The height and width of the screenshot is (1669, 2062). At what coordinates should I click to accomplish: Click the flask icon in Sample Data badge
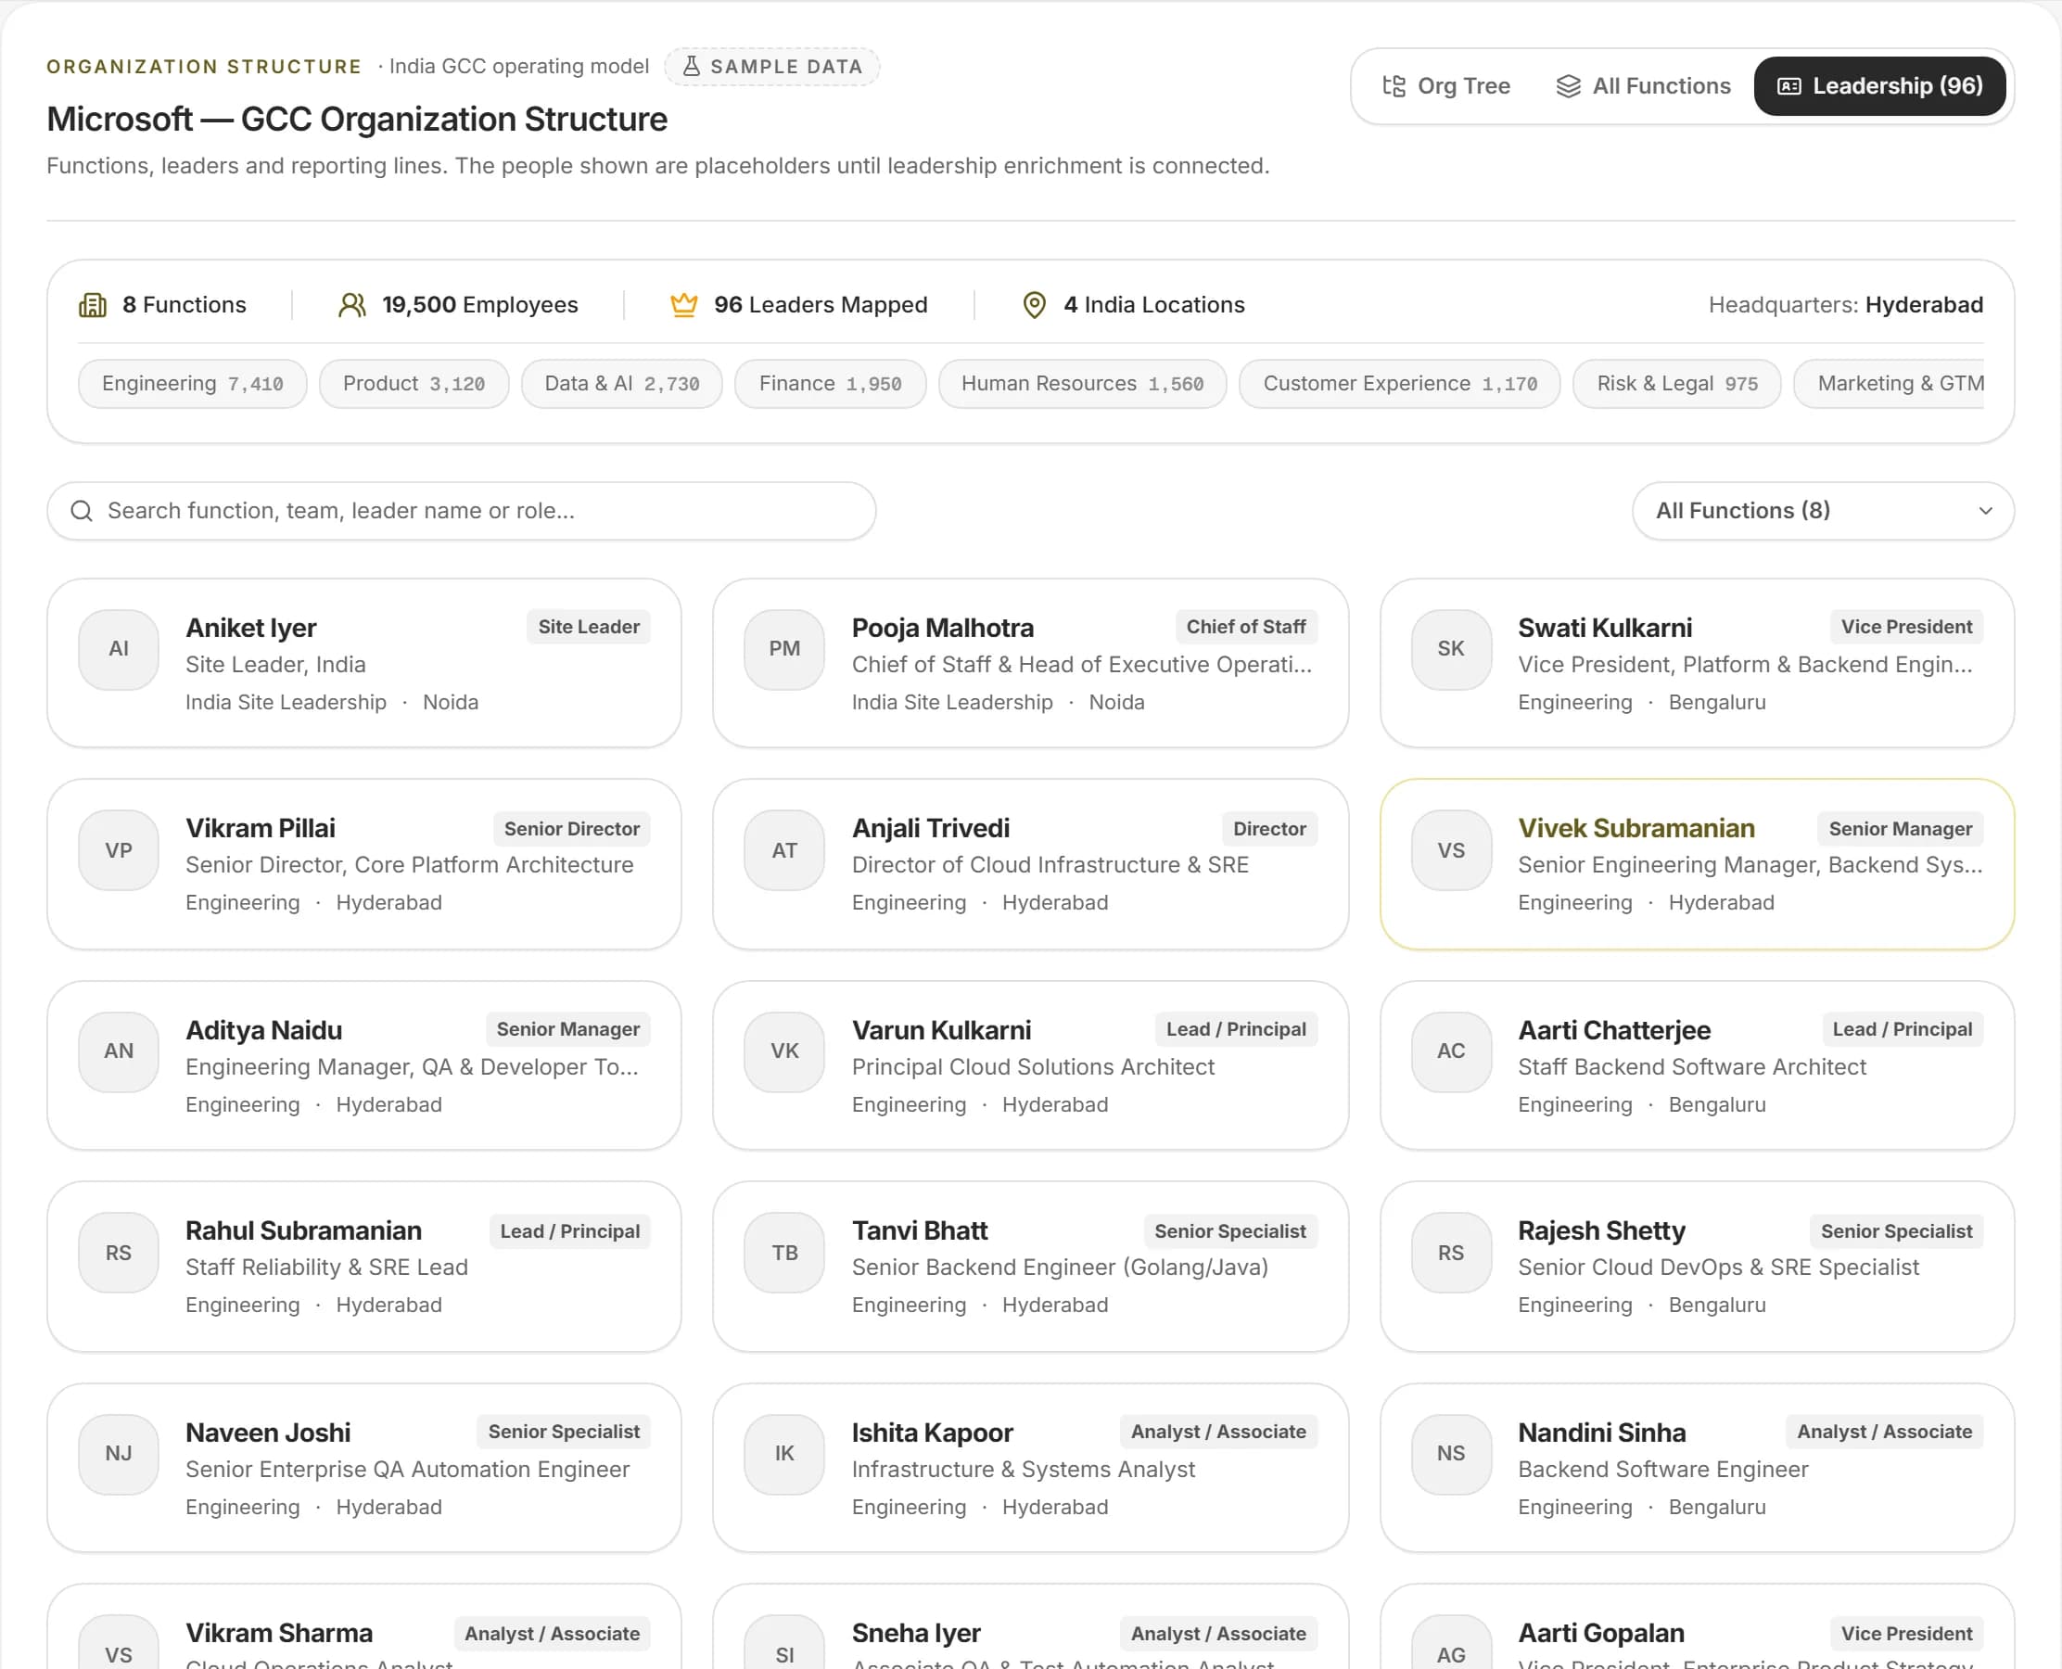click(690, 67)
